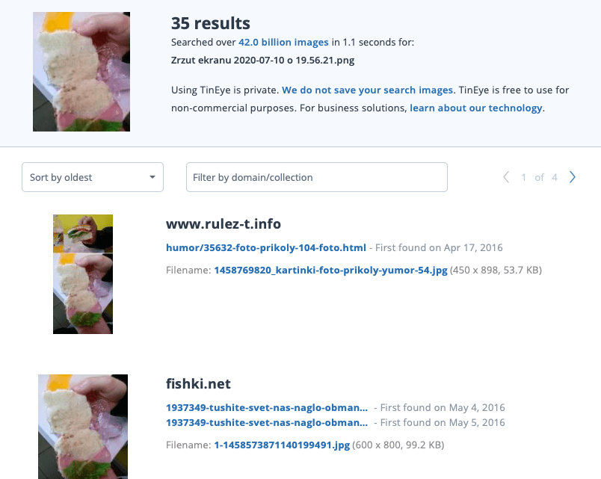601x479 pixels.
Task: Click the fishki.net domain heading
Action: (198, 383)
